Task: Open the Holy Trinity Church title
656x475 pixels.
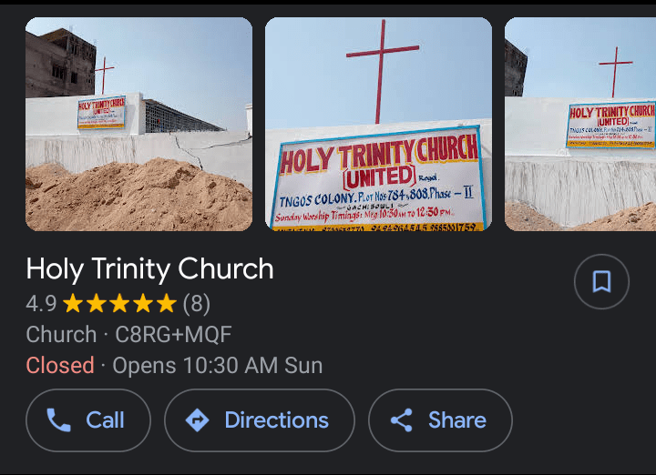Action: point(149,268)
